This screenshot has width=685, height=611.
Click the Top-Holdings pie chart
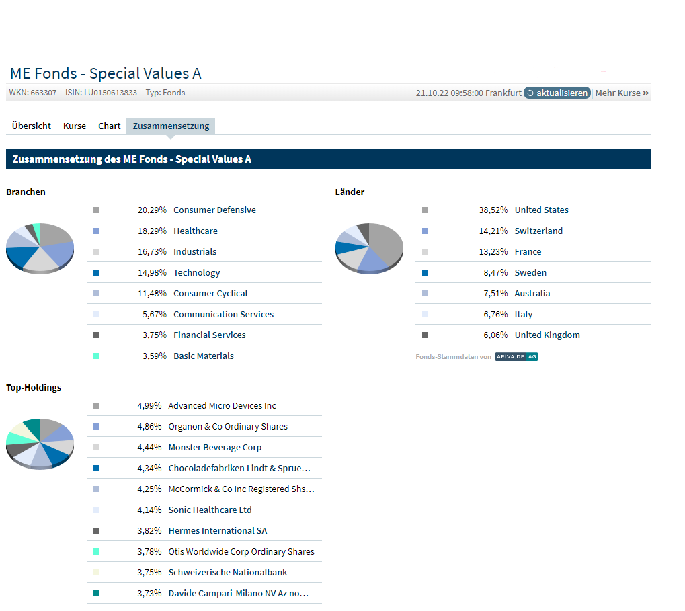[x=40, y=444]
